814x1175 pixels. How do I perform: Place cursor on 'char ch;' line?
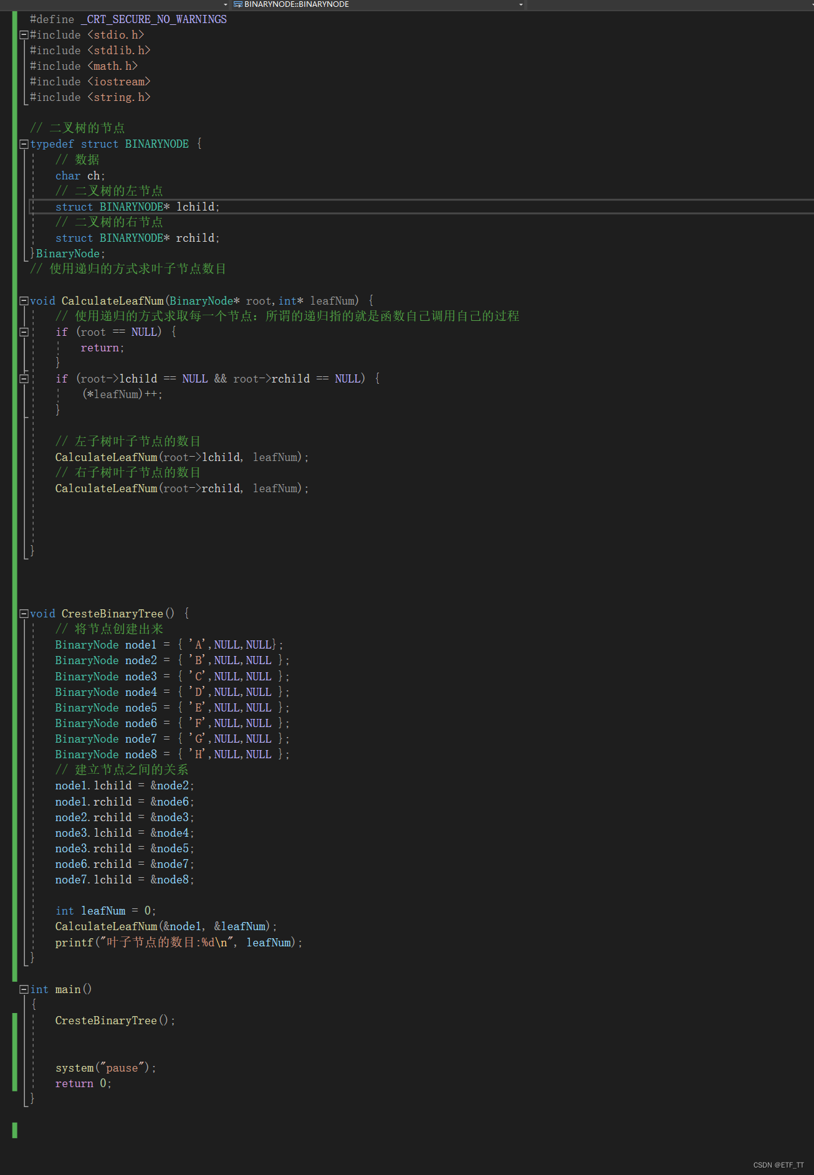[x=80, y=176]
